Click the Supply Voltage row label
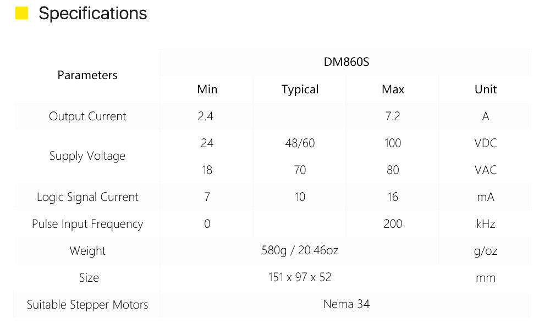This screenshot has height=330, width=550. 87,156
